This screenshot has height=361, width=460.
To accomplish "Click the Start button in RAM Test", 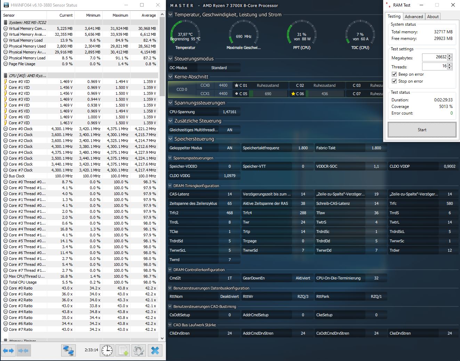I will point(422,130).
